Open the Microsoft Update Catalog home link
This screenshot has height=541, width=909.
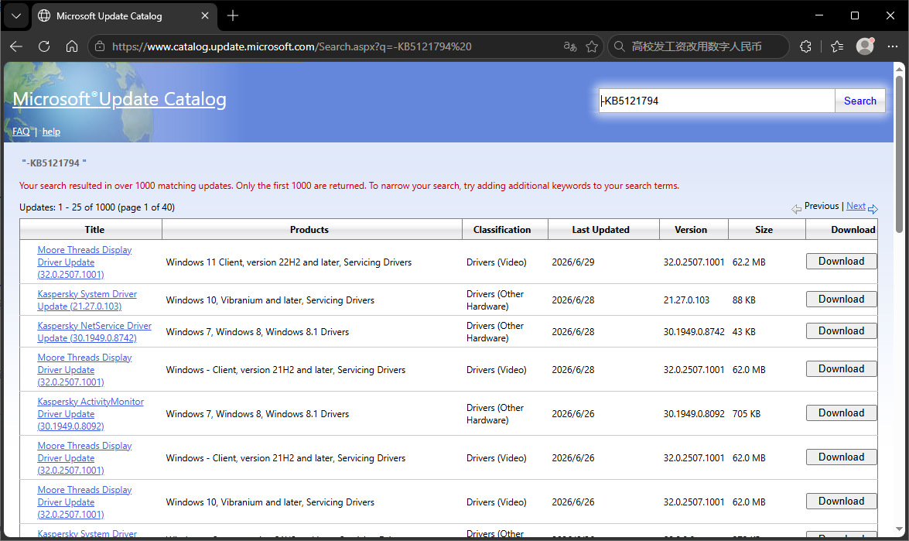pyautogui.click(x=119, y=99)
